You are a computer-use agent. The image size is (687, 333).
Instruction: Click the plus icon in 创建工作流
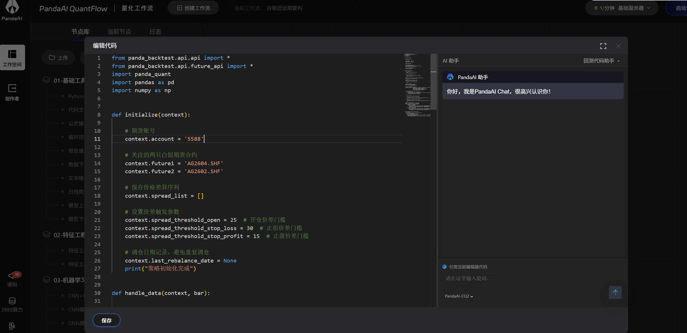180,8
